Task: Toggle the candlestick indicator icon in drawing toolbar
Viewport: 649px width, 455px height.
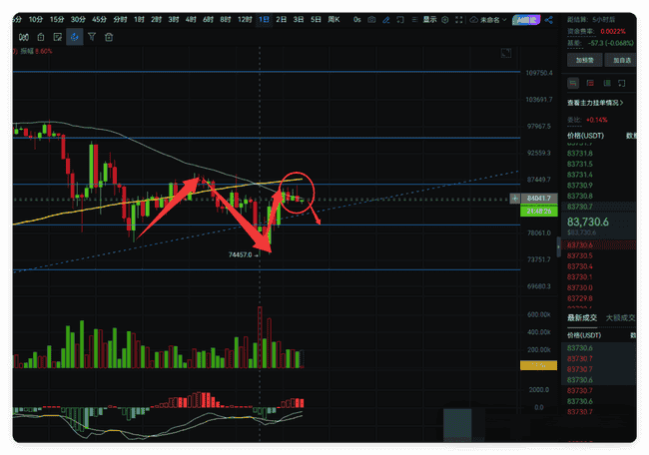Action: tap(23, 36)
